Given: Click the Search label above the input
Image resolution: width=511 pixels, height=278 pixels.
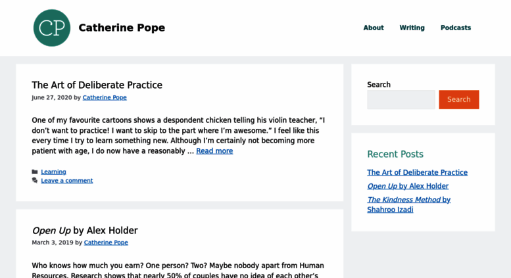Looking at the screenshot, I should (379, 85).
